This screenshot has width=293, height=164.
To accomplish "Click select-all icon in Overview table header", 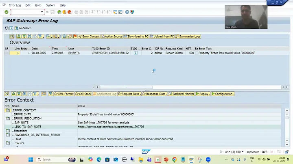I will [7, 49].
